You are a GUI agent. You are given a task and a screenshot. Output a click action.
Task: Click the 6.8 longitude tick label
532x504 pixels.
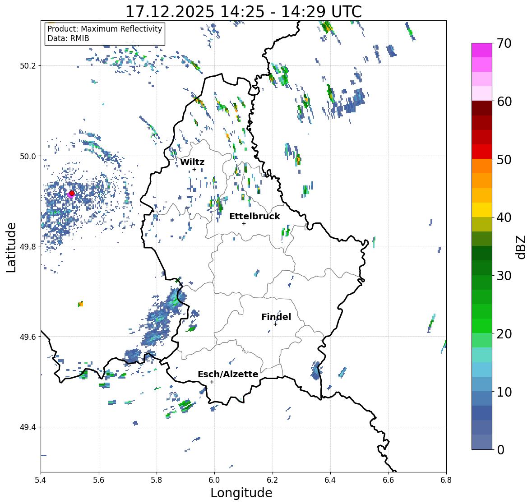point(446,480)
